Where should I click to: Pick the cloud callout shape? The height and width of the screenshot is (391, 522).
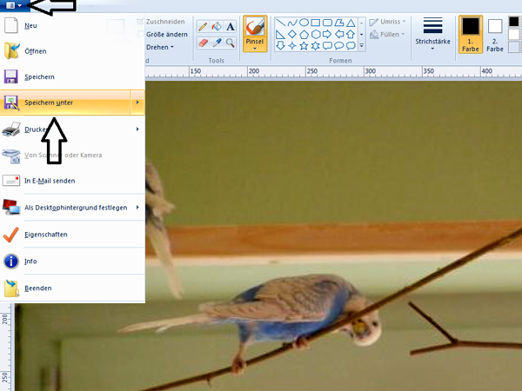coord(351,45)
